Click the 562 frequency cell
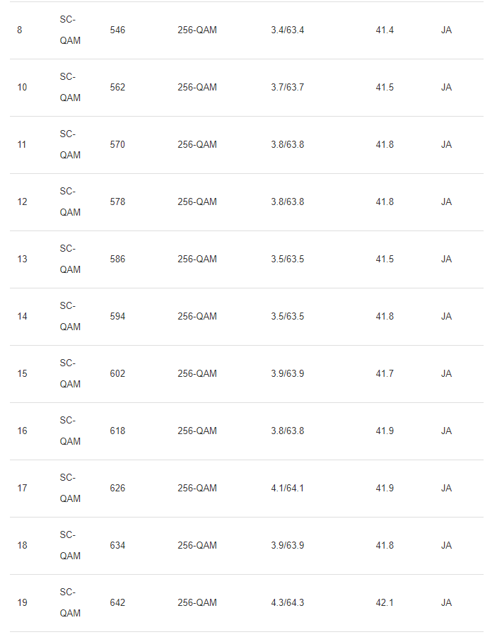 pos(117,88)
